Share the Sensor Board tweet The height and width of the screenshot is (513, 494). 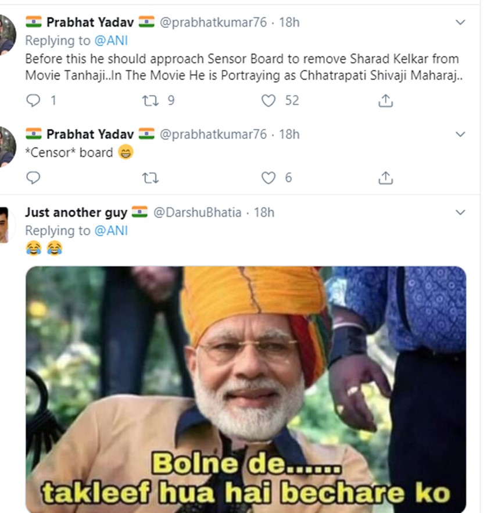pyautogui.click(x=385, y=101)
